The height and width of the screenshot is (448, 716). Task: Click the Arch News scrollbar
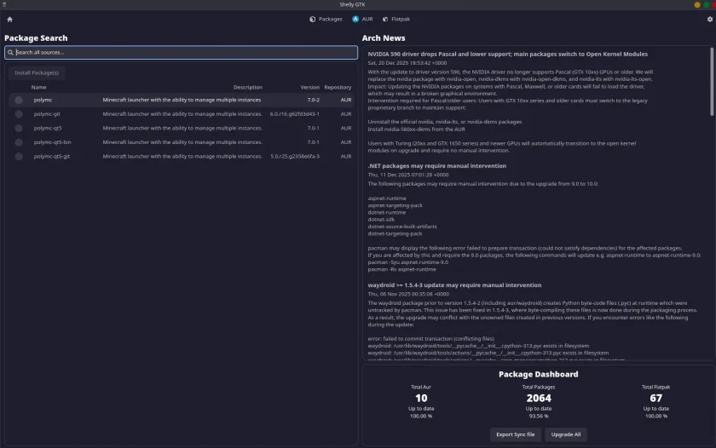point(712,81)
